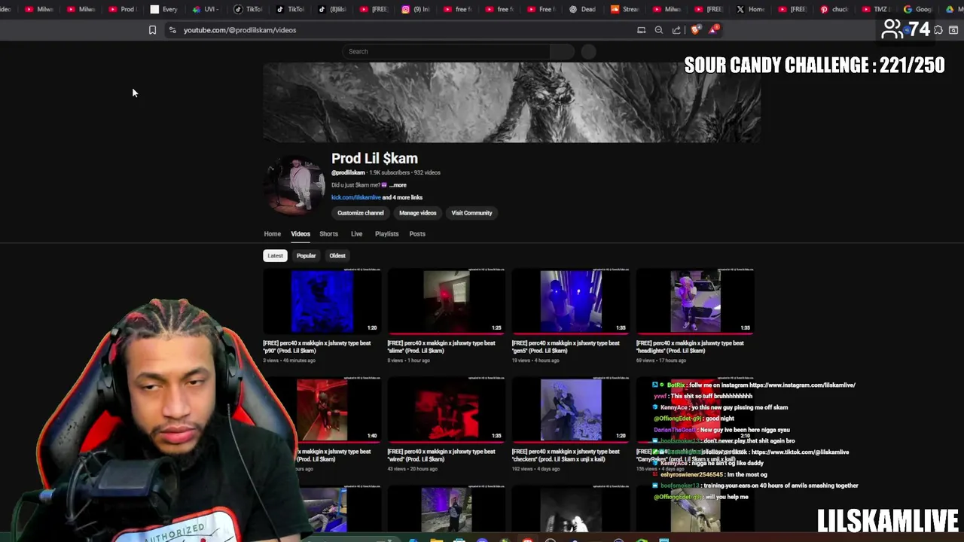Open the channel Shorts tab
Image resolution: width=964 pixels, height=542 pixels.
point(328,234)
